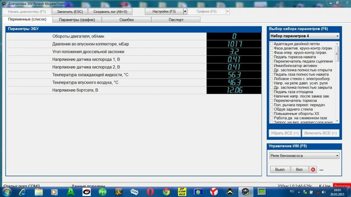Click the parameter list scroll up arrow
The width and height of the screenshot is (351, 197).
pyautogui.click(x=337, y=43)
